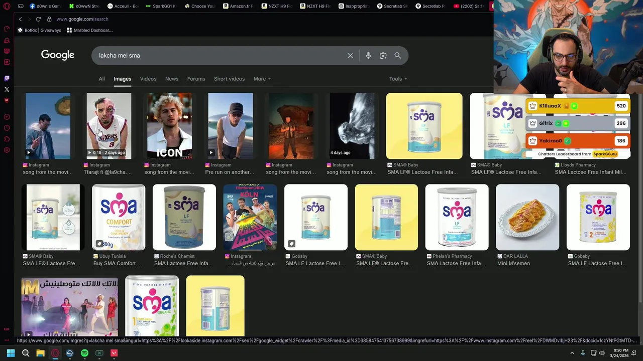The height and width of the screenshot is (361, 643).
Task: Reload the Google search page
Action: 38,19
